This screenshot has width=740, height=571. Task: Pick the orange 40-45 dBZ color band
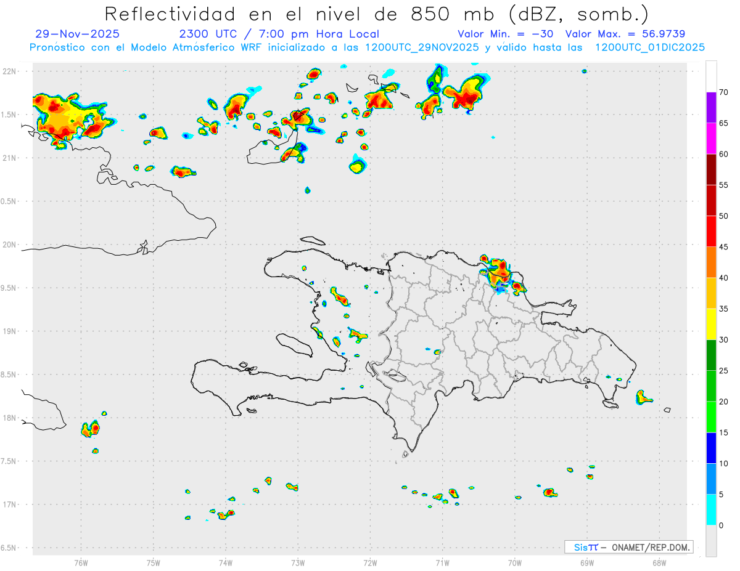click(x=711, y=262)
